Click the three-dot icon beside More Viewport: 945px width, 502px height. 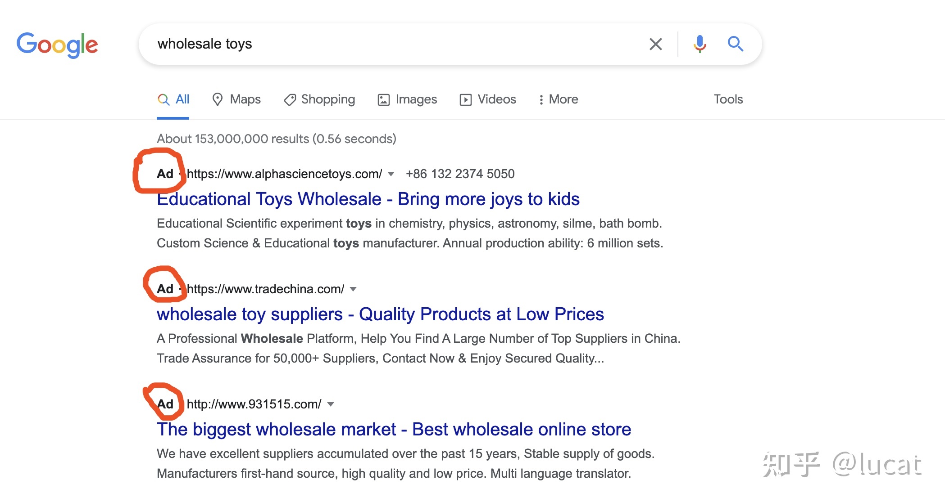[541, 100]
